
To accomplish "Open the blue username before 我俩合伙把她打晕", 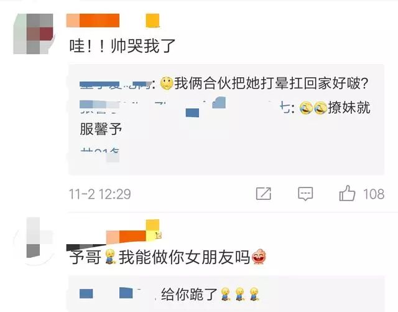I will pyautogui.click(x=116, y=85).
